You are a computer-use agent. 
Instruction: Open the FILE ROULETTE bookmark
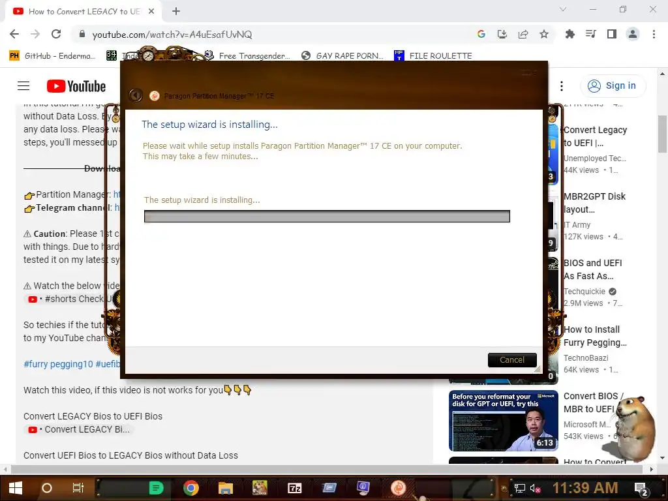433,56
